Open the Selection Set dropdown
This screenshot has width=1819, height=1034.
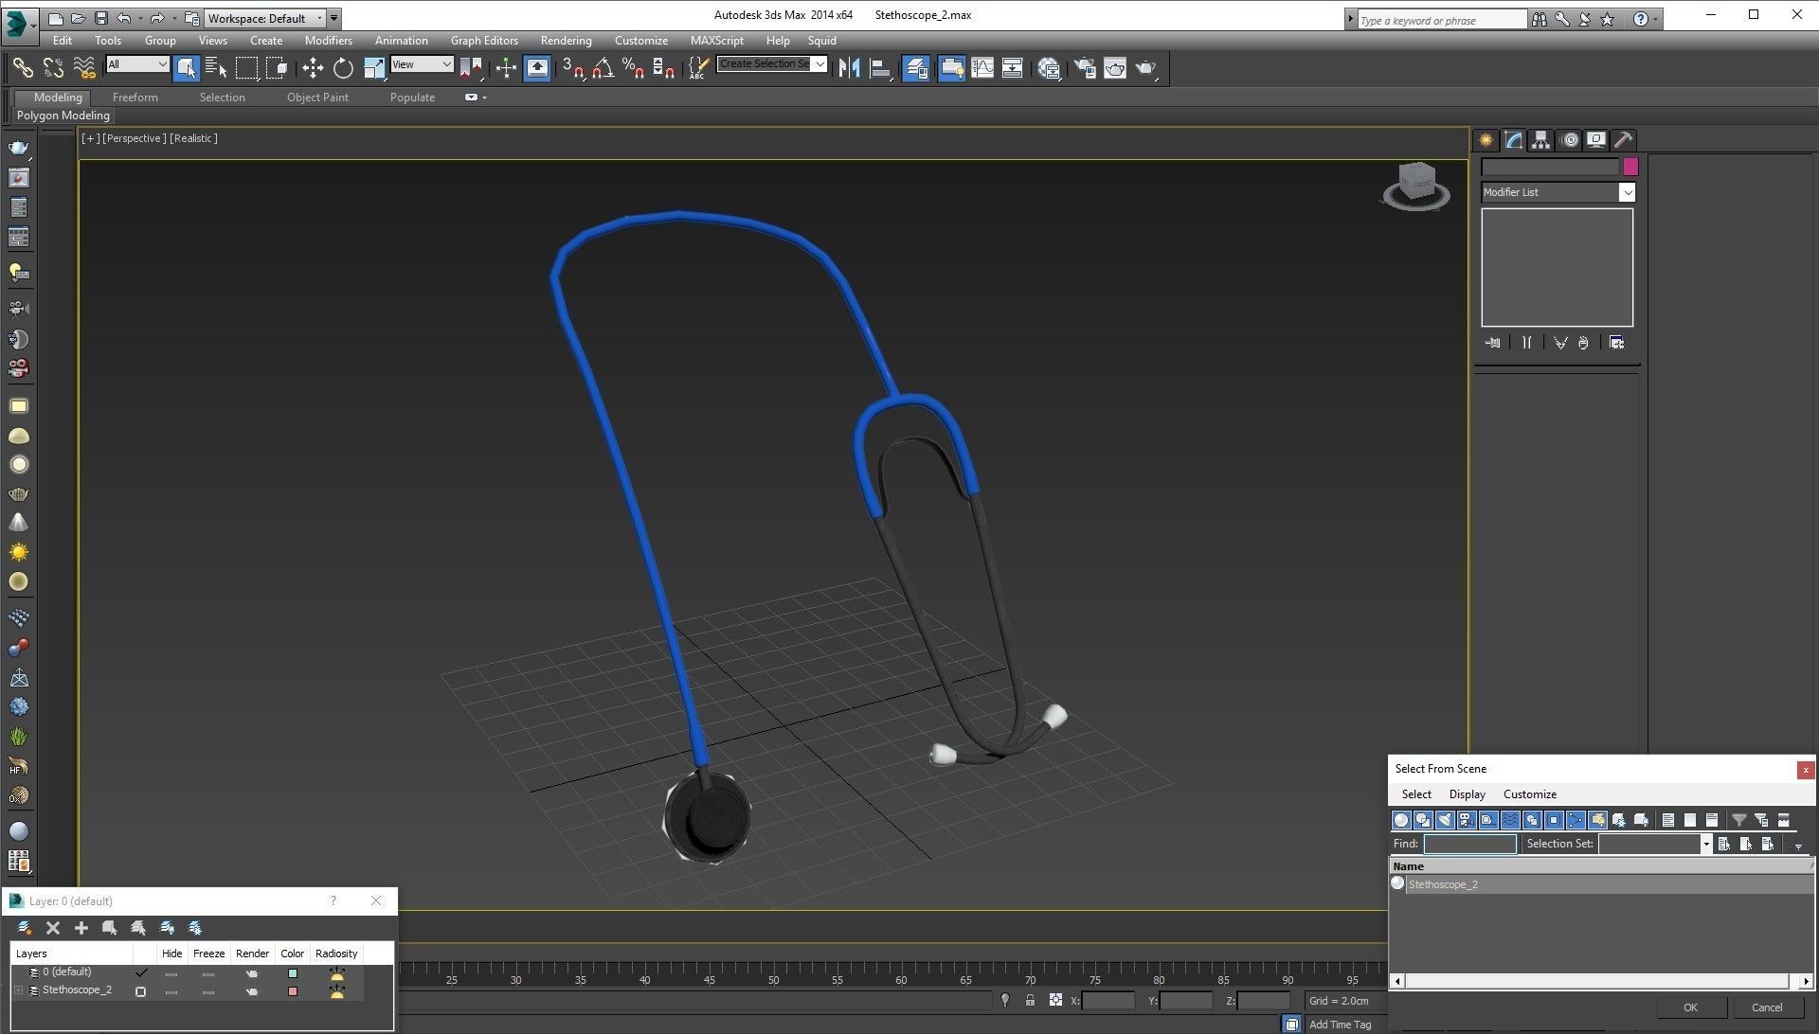click(1705, 844)
